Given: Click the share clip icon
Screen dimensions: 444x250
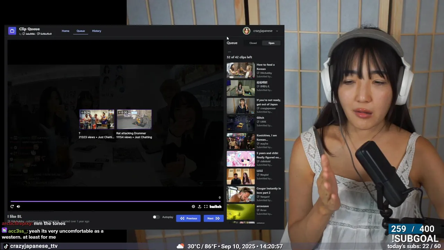Looking at the screenshot, I should click(x=199, y=206).
